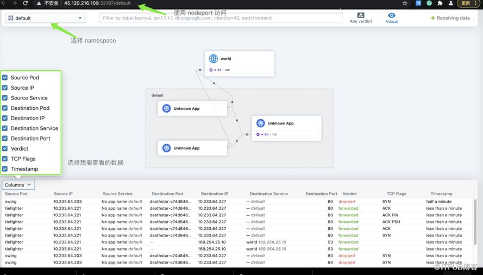Toggle the Destination Service checkbox
This screenshot has width=483, height=275.
(5, 128)
